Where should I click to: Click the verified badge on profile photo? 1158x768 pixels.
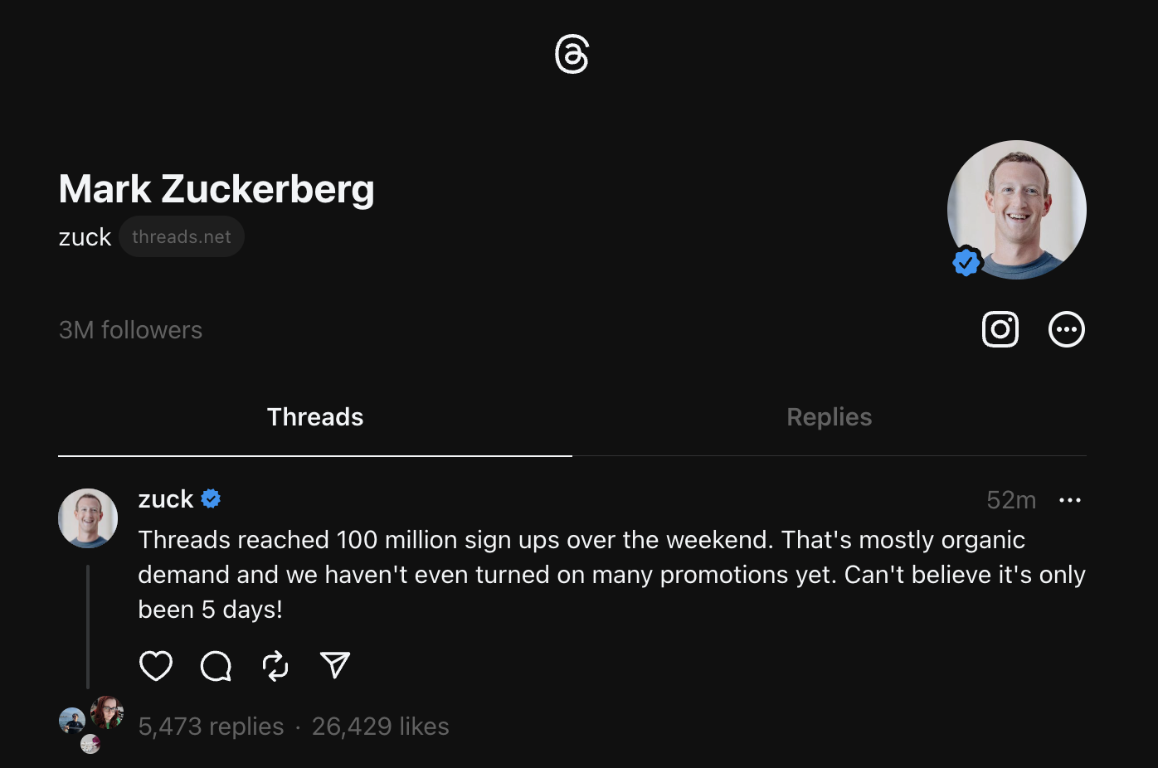966,262
